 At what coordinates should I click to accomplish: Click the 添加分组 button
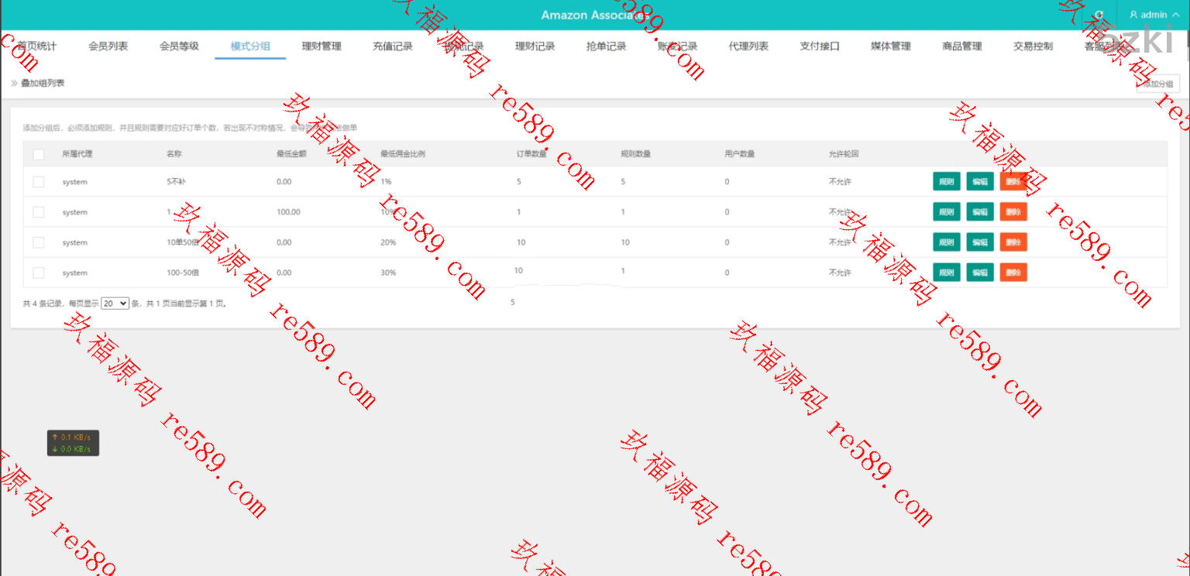click(1157, 84)
